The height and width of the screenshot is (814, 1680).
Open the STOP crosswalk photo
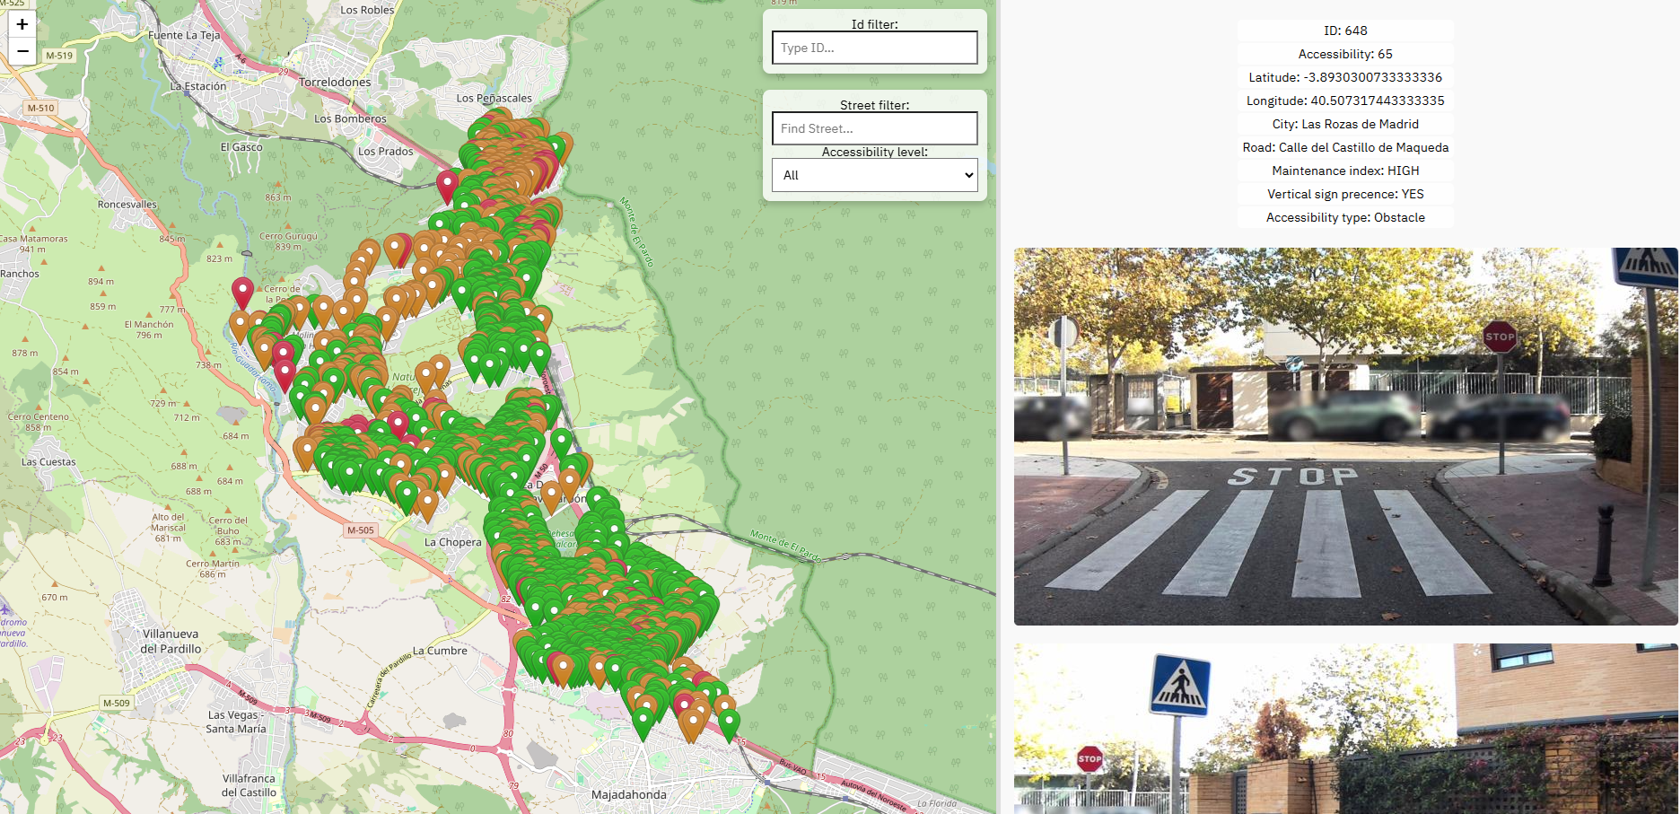(x=1345, y=436)
